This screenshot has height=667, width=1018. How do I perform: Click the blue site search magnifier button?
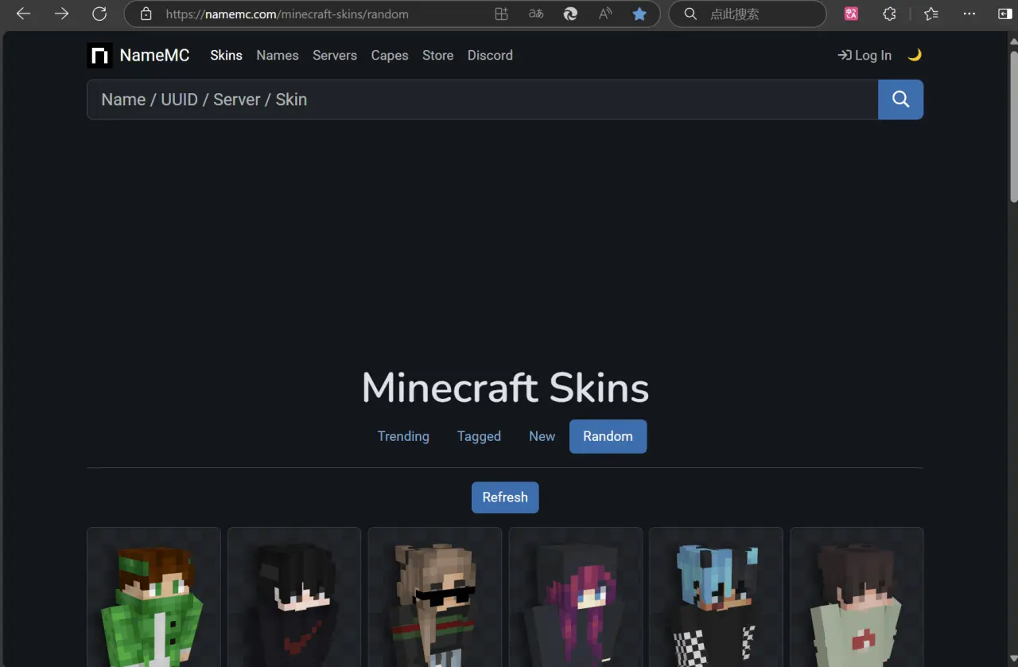coord(900,99)
